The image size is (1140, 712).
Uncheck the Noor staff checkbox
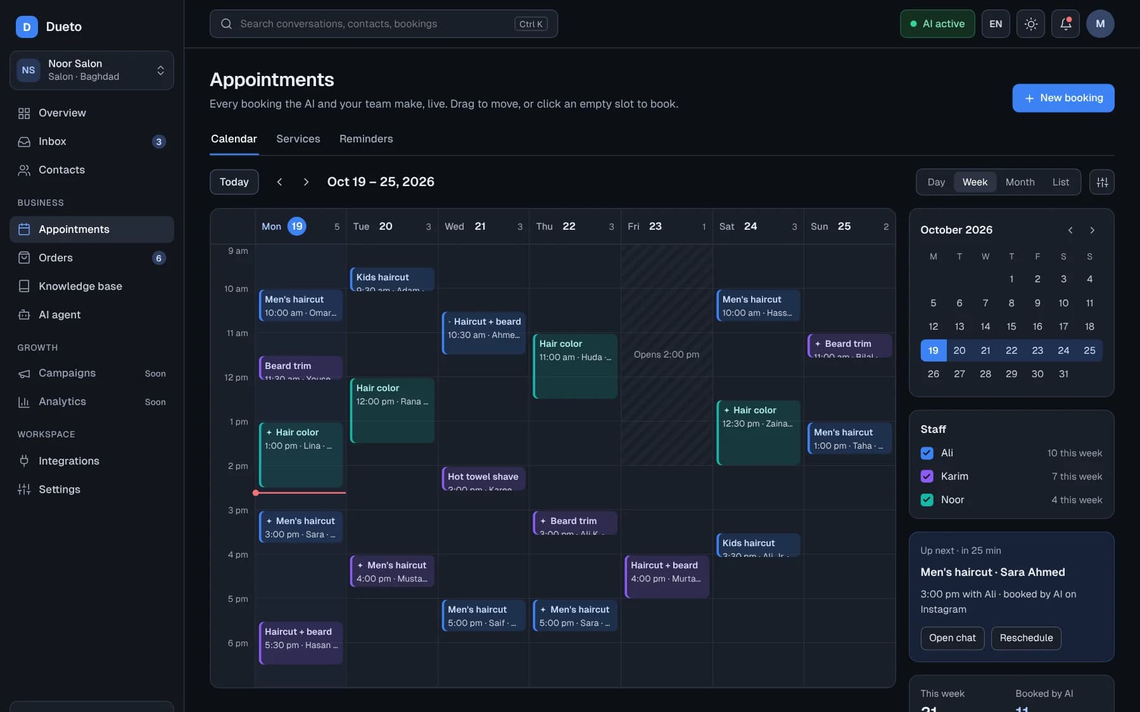pos(927,500)
